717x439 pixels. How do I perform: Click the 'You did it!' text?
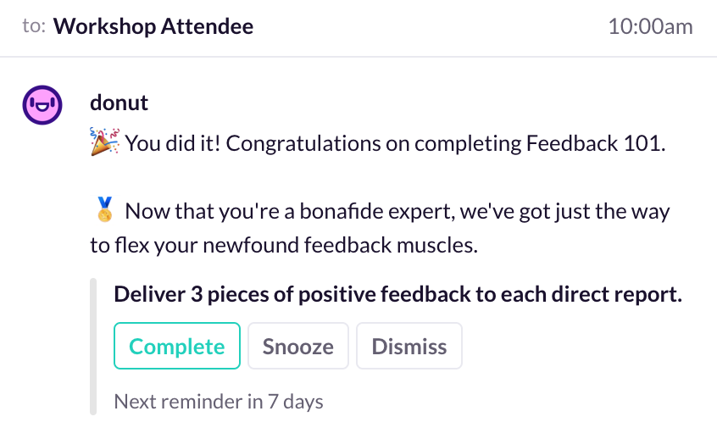point(173,143)
